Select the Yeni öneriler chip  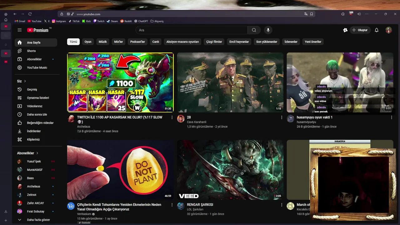tap(313, 42)
